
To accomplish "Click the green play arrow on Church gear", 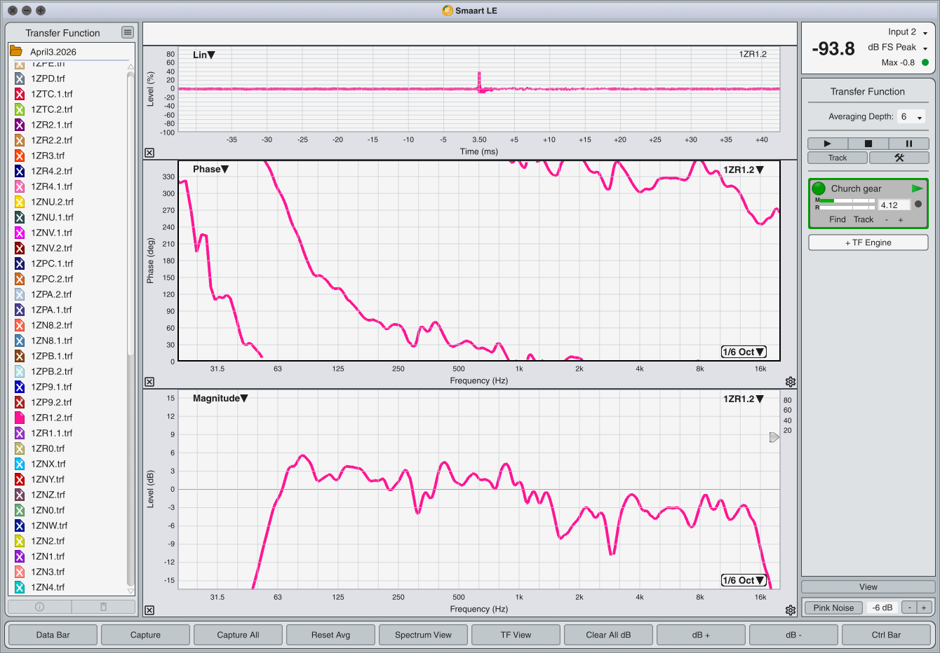I will coord(917,188).
